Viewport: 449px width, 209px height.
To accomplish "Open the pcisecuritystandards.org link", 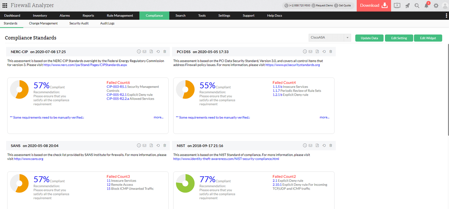I will [x=293, y=65].
